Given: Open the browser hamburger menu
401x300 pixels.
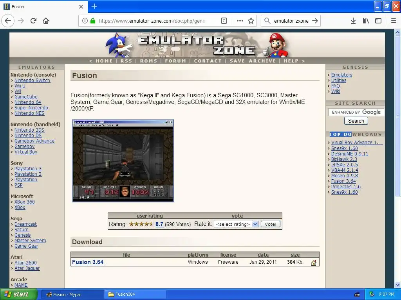Looking at the screenshot, I should (x=394, y=21).
